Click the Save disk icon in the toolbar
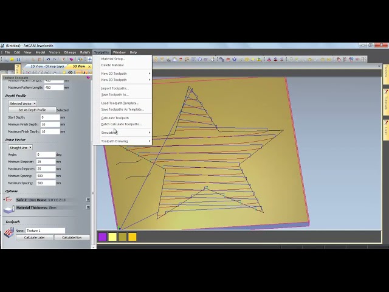This screenshot has width=389, height=292. (x=18, y=60)
